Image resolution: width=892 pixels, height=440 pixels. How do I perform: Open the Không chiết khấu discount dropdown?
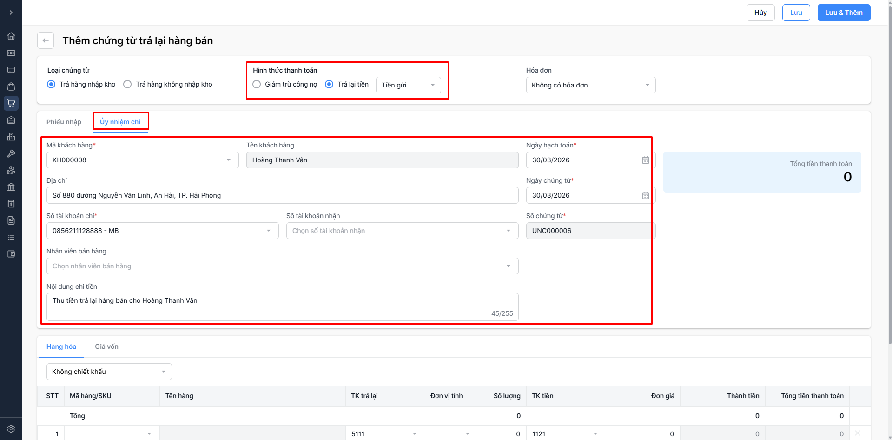pyautogui.click(x=109, y=372)
